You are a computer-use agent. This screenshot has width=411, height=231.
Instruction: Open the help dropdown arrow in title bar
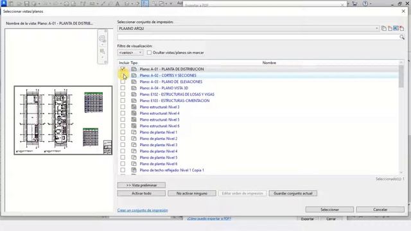(x=371, y=4)
